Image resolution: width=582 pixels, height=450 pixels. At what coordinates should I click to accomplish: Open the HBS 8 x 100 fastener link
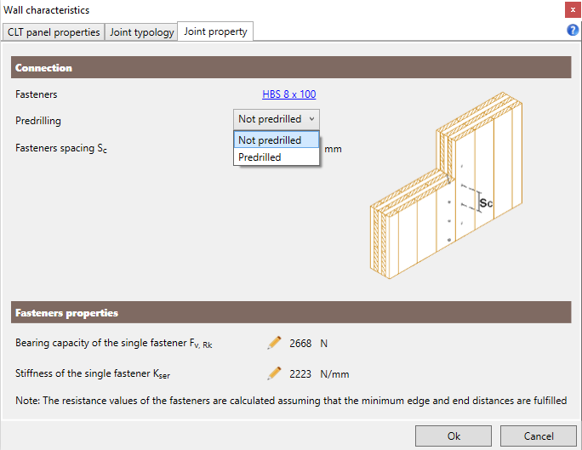point(288,94)
